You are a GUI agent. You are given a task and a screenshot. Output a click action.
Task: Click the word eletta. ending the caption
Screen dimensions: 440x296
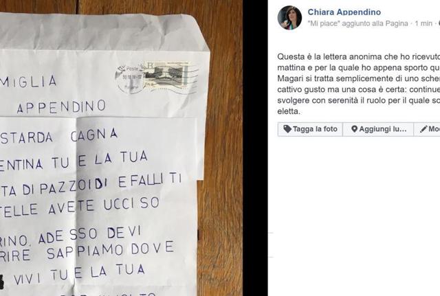click(289, 111)
